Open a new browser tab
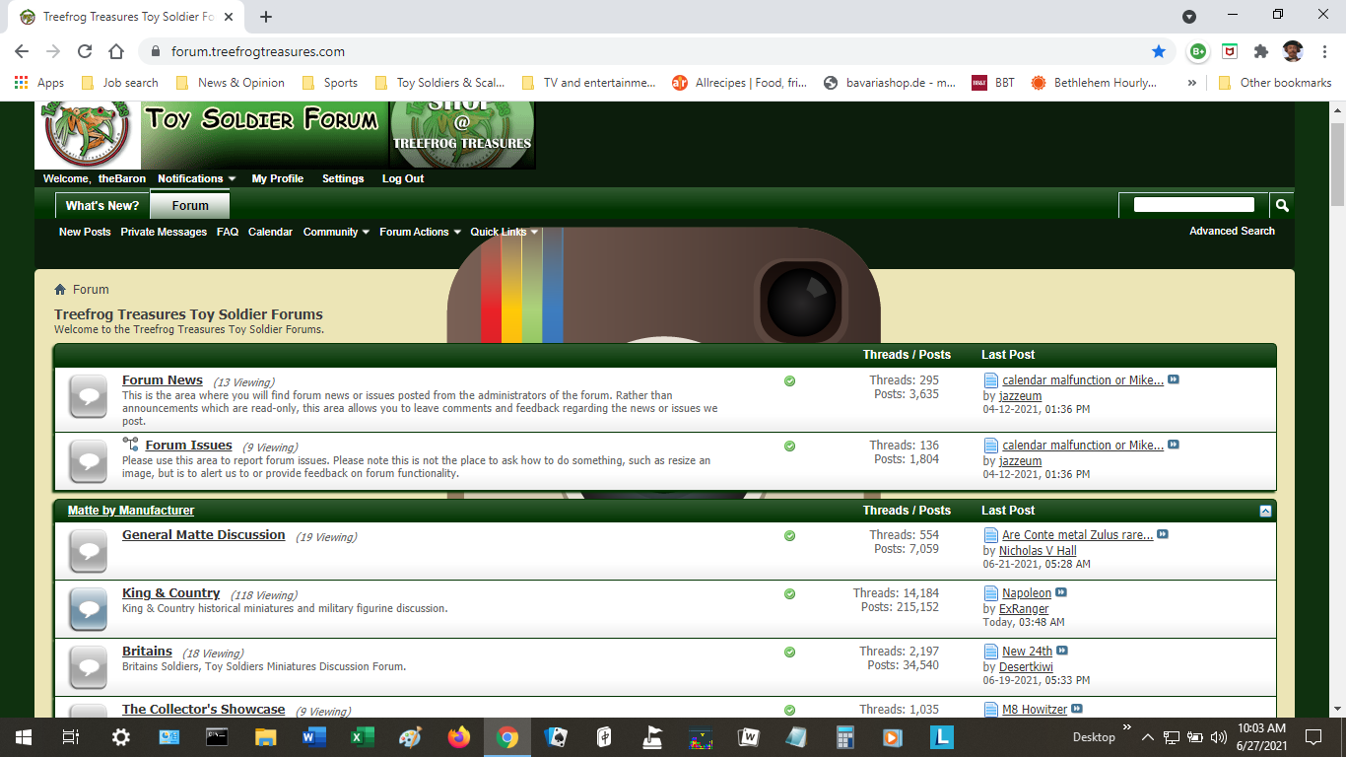1346x757 pixels. 266,17
